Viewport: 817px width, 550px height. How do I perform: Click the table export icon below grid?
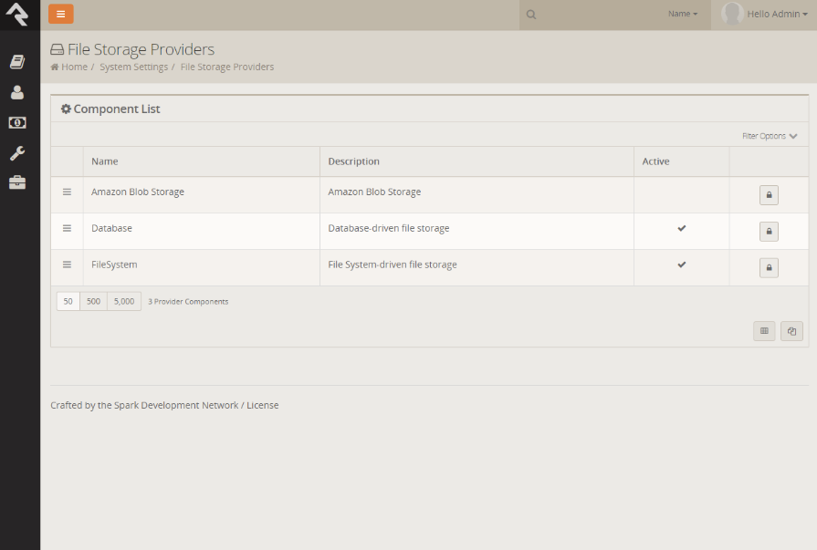[x=764, y=331]
